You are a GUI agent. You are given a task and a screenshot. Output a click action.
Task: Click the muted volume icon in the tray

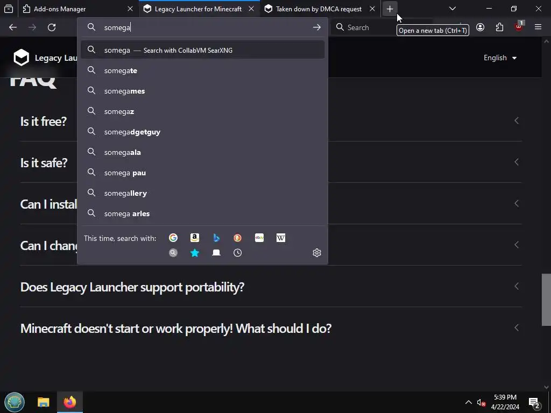(481, 402)
